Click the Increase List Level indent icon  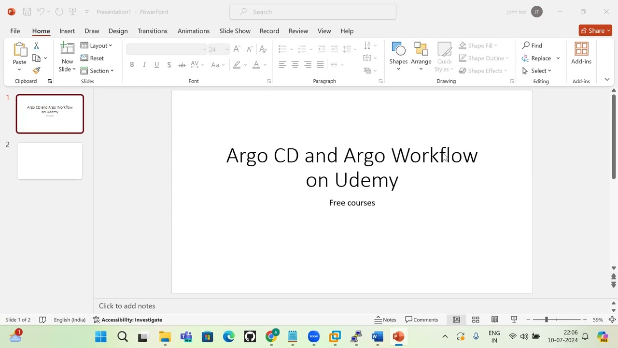[x=334, y=49]
